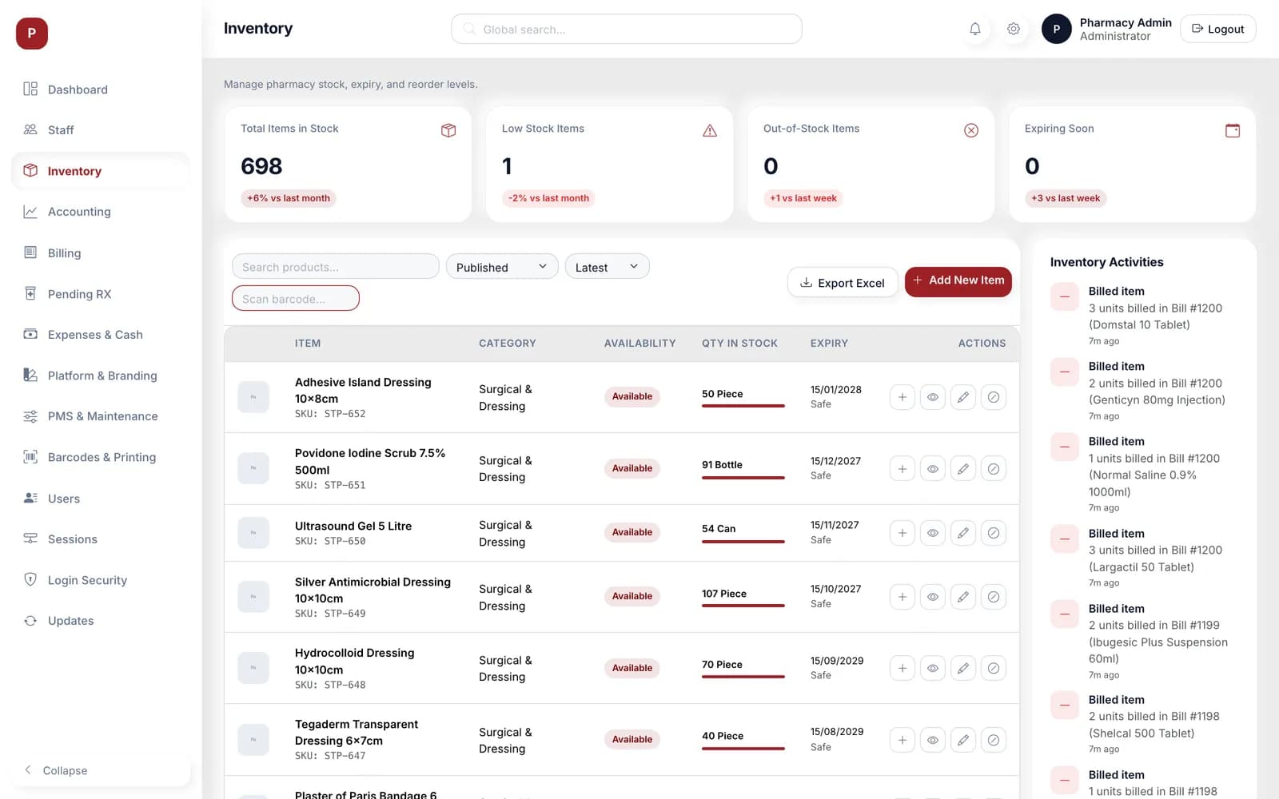Log out of the account
Image resolution: width=1279 pixels, height=799 pixels.
tap(1217, 29)
